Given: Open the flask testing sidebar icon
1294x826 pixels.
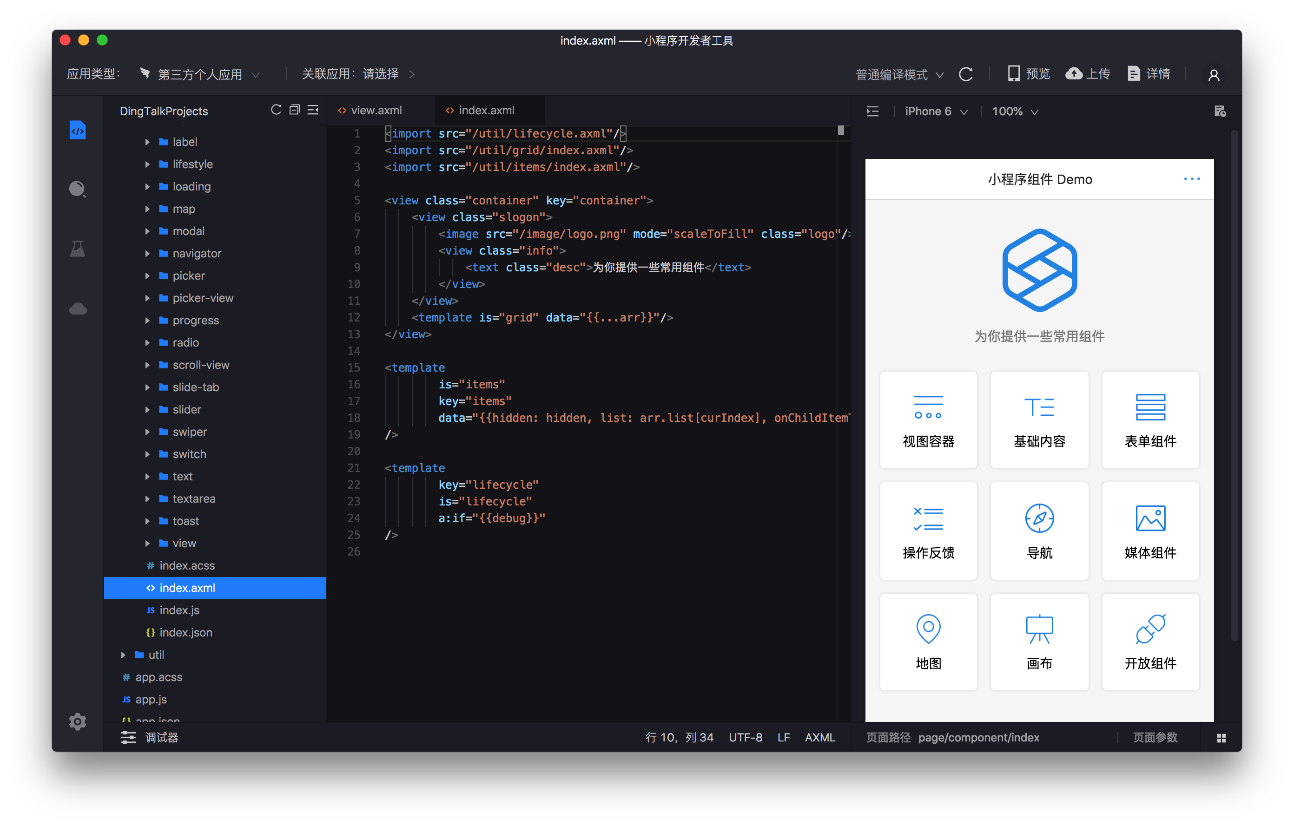Looking at the screenshot, I should tap(77, 249).
